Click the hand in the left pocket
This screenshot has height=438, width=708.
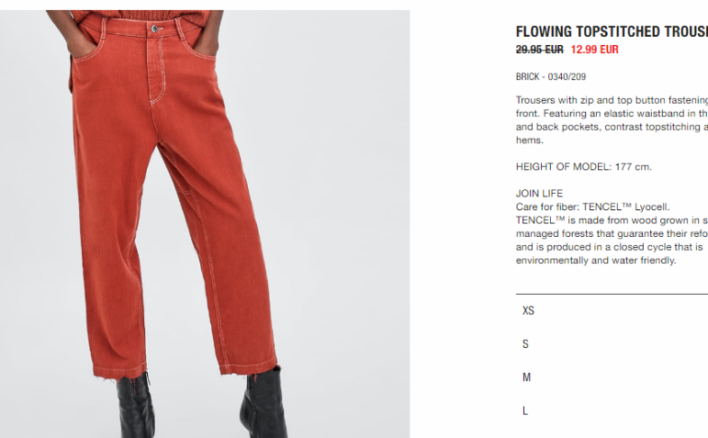(76, 37)
